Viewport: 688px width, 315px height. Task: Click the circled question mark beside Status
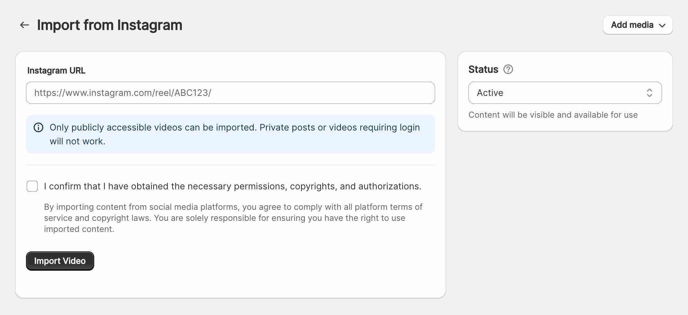pyautogui.click(x=508, y=69)
